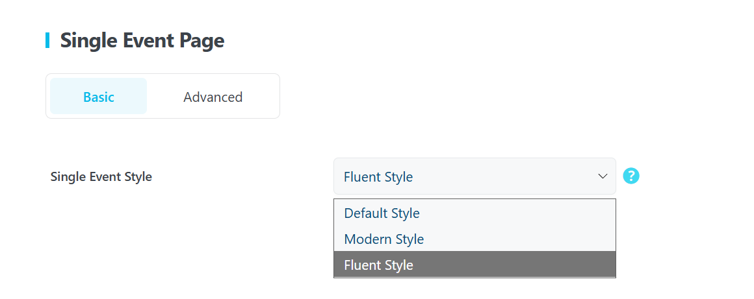Click empty space right of Modern Style
The image size is (754, 299).
tap(520, 239)
